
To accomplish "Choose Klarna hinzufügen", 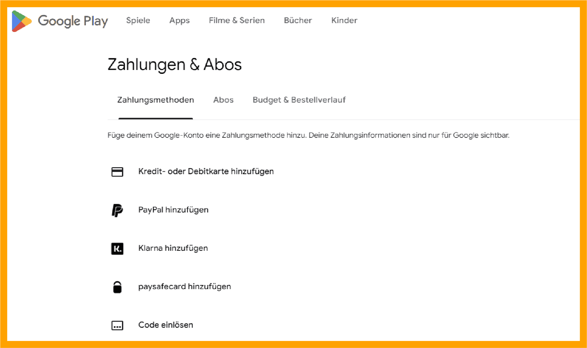I will [x=173, y=248].
